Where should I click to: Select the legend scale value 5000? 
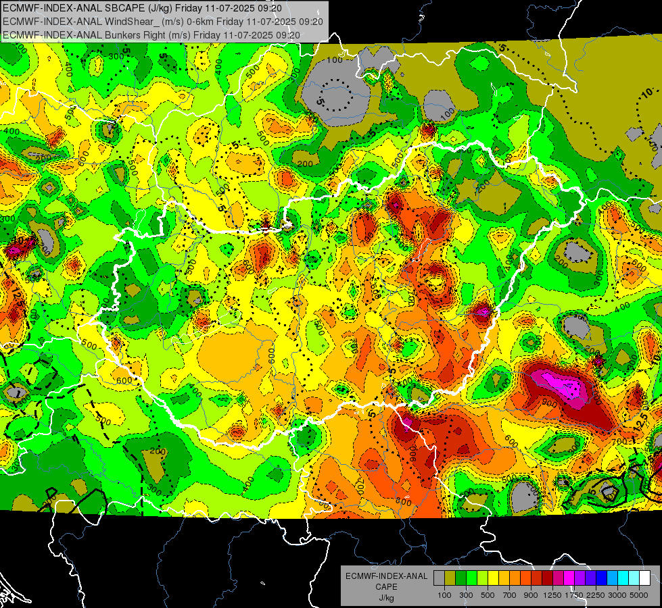click(639, 595)
